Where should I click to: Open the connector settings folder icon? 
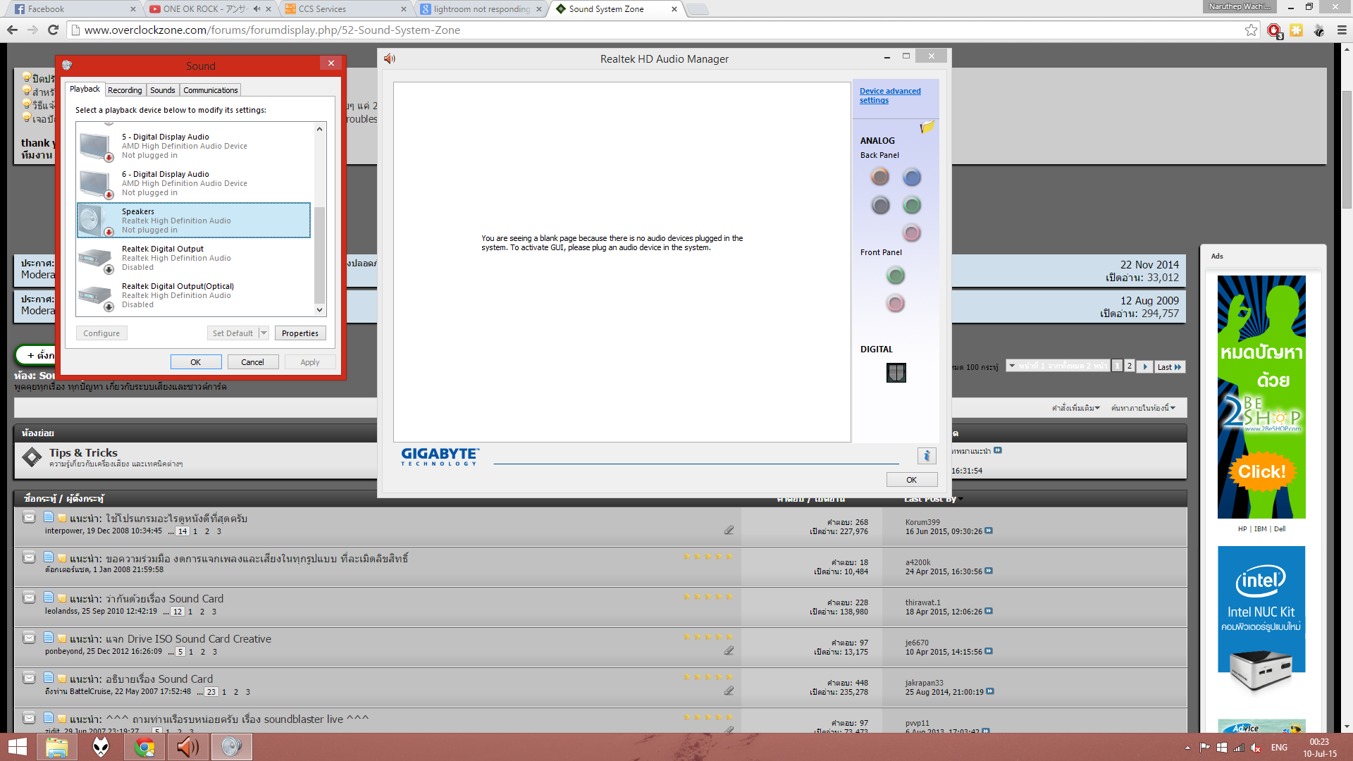click(927, 128)
